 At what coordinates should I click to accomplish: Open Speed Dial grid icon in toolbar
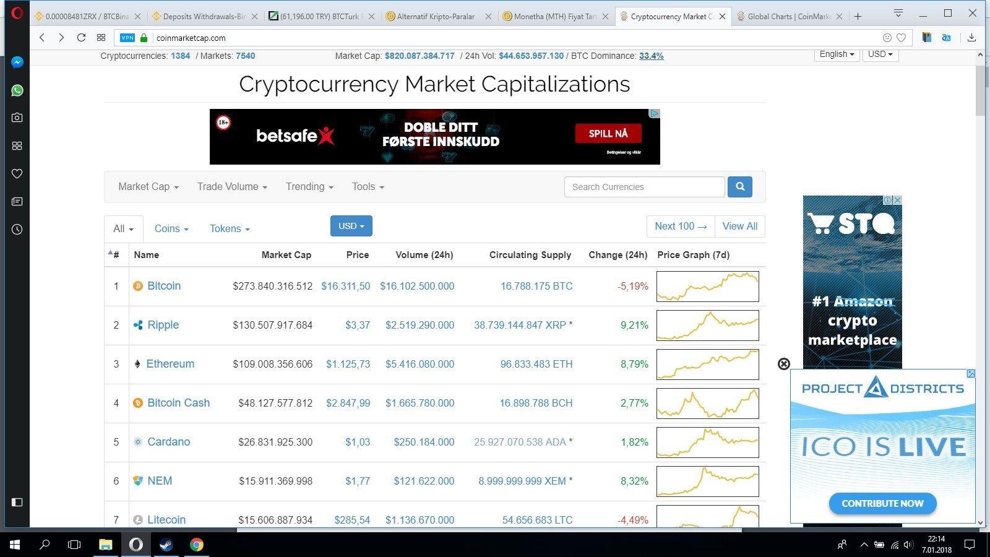click(101, 38)
